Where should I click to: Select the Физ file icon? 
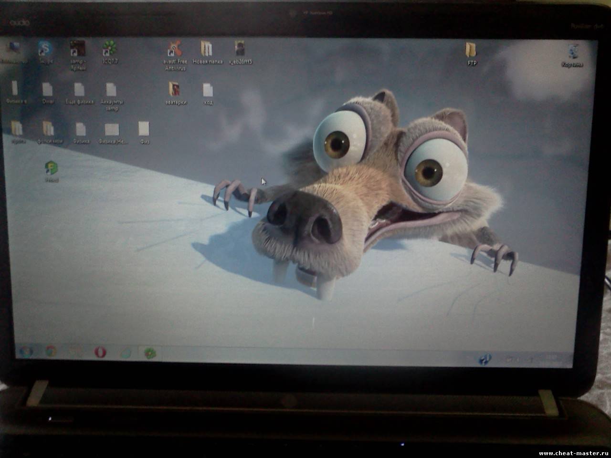point(144,129)
